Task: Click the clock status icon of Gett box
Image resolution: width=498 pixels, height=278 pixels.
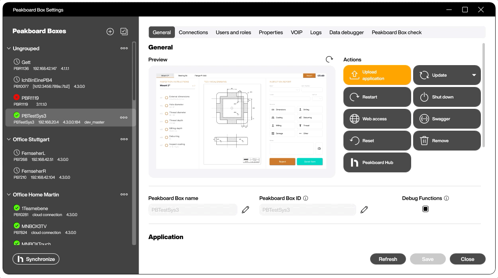Action: (17, 62)
